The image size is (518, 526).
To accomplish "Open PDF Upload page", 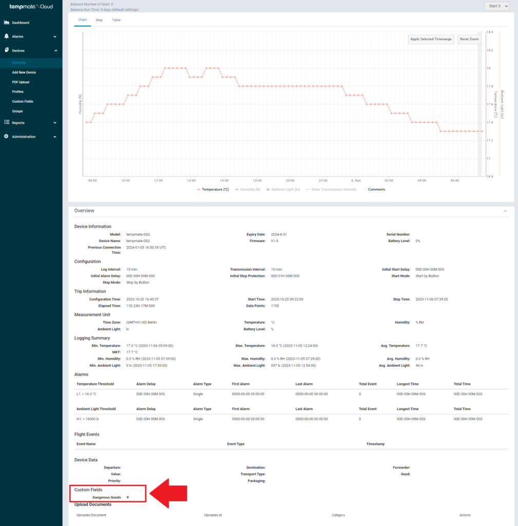I will click(21, 82).
